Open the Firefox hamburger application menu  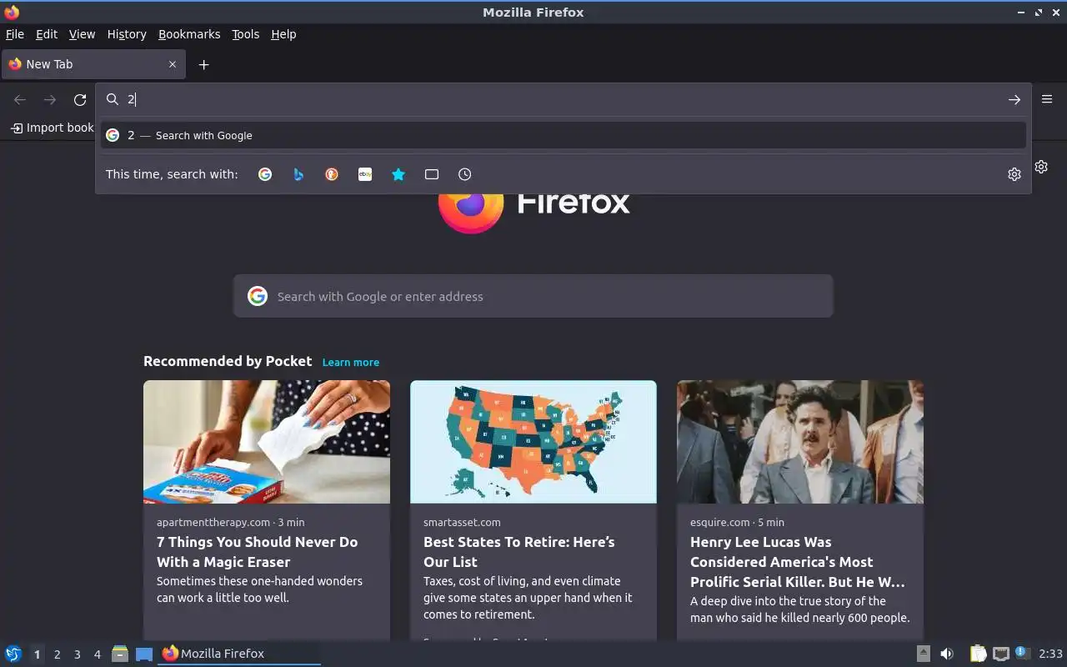1047,99
